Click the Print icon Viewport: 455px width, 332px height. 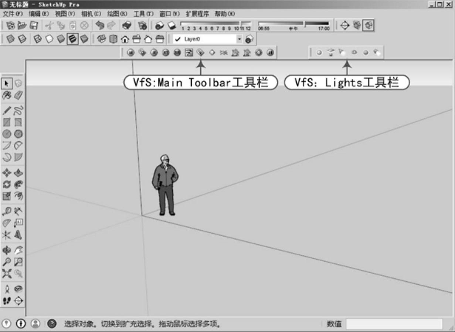point(127,25)
